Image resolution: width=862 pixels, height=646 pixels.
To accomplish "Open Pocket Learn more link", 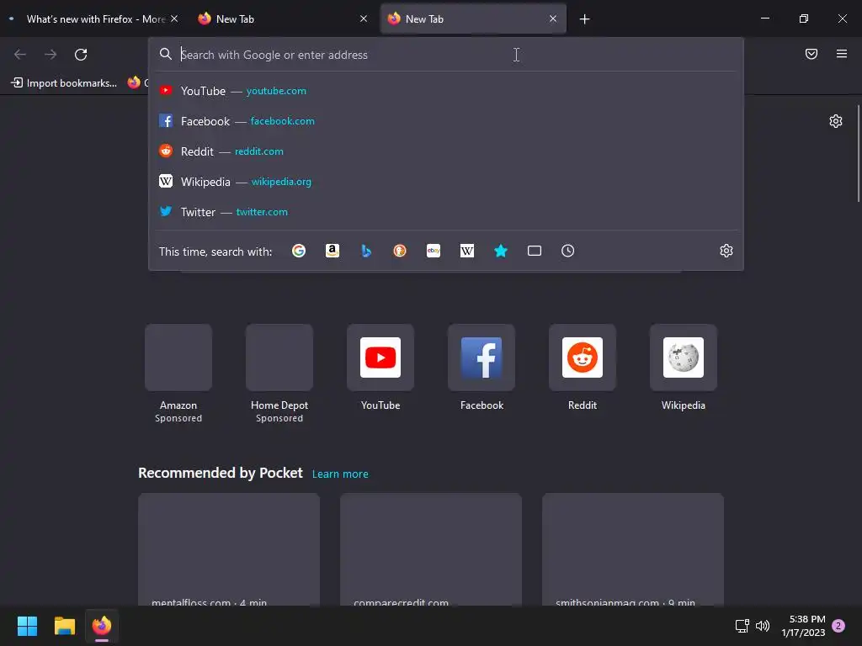I will pos(340,474).
